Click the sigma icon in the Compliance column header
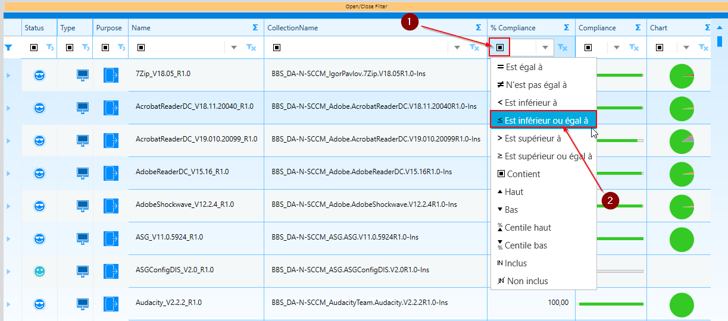This screenshot has height=321, width=728. [638, 28]
